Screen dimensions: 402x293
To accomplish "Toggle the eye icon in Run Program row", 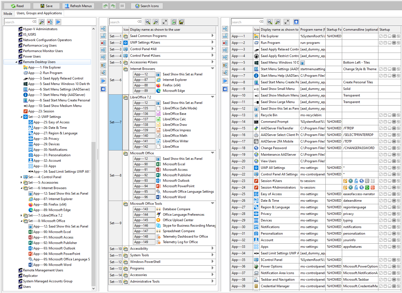I will tap(394, 43).
